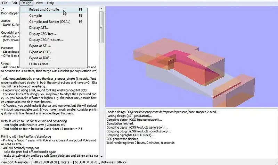Choose Reload and Compile
Viewport: 278px width, 165px height.
(x=44, y=10)
